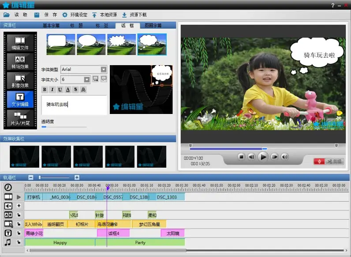The image size is (351, 257).
Task: Toggle Bold text formatting
Action: pyautogui.click(x=45, y=89)
